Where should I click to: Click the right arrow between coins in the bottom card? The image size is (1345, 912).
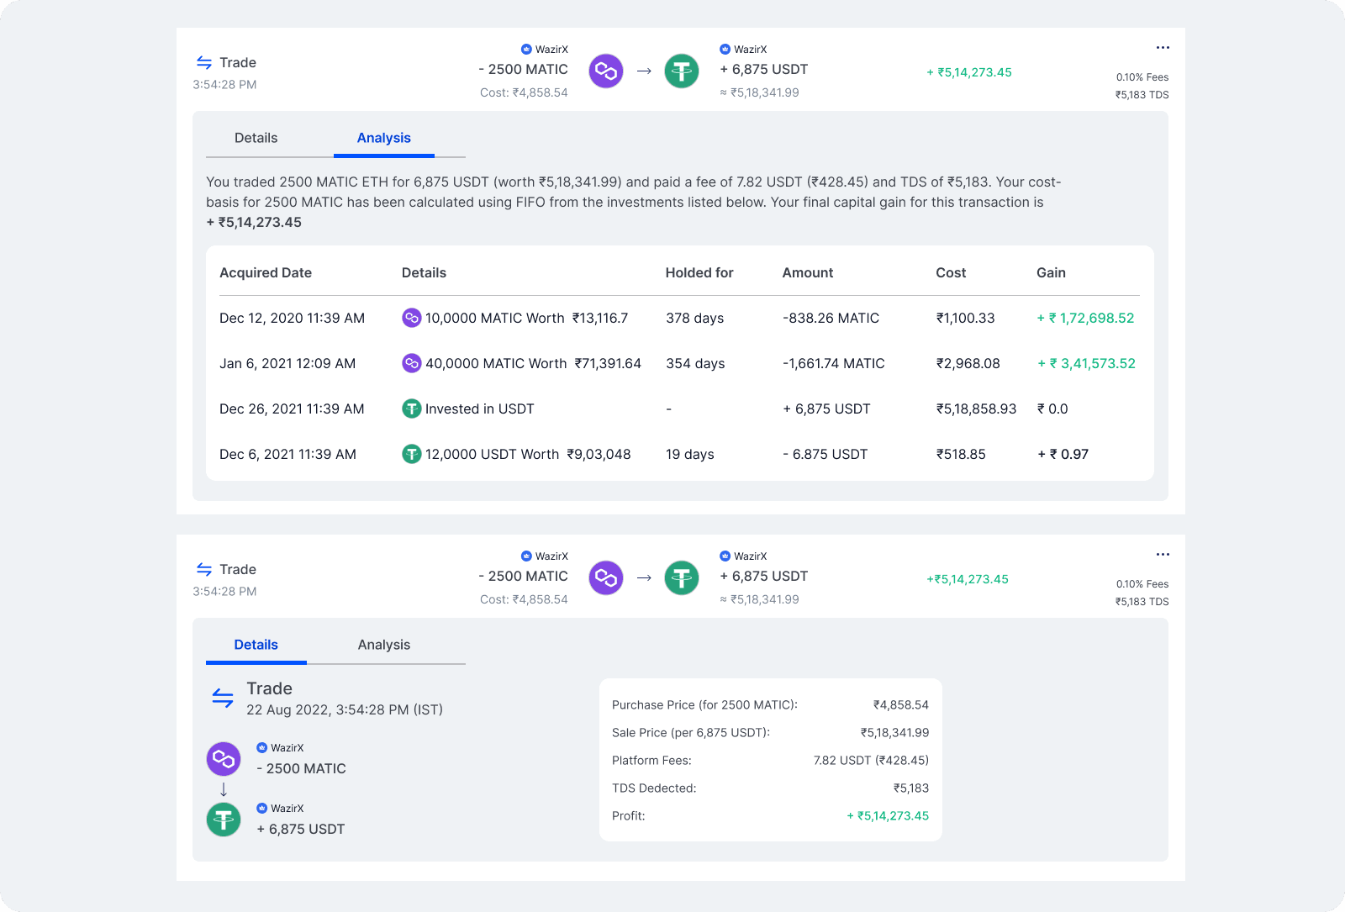[644, 578]
